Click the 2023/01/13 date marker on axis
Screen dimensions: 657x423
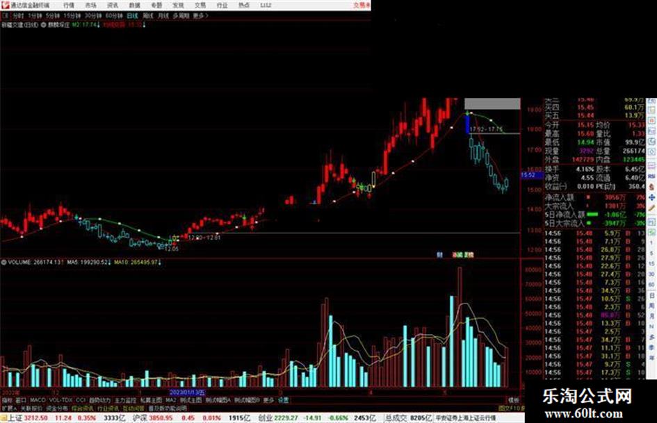(x=187, y=392)
